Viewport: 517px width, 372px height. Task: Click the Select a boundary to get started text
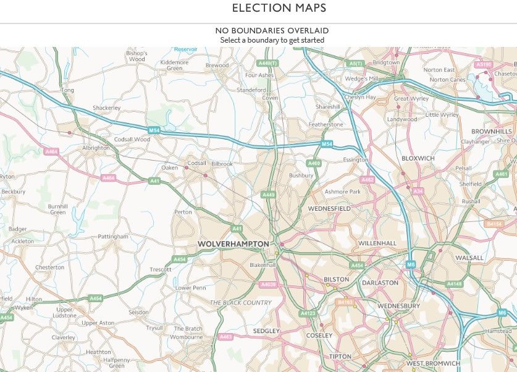272,40
